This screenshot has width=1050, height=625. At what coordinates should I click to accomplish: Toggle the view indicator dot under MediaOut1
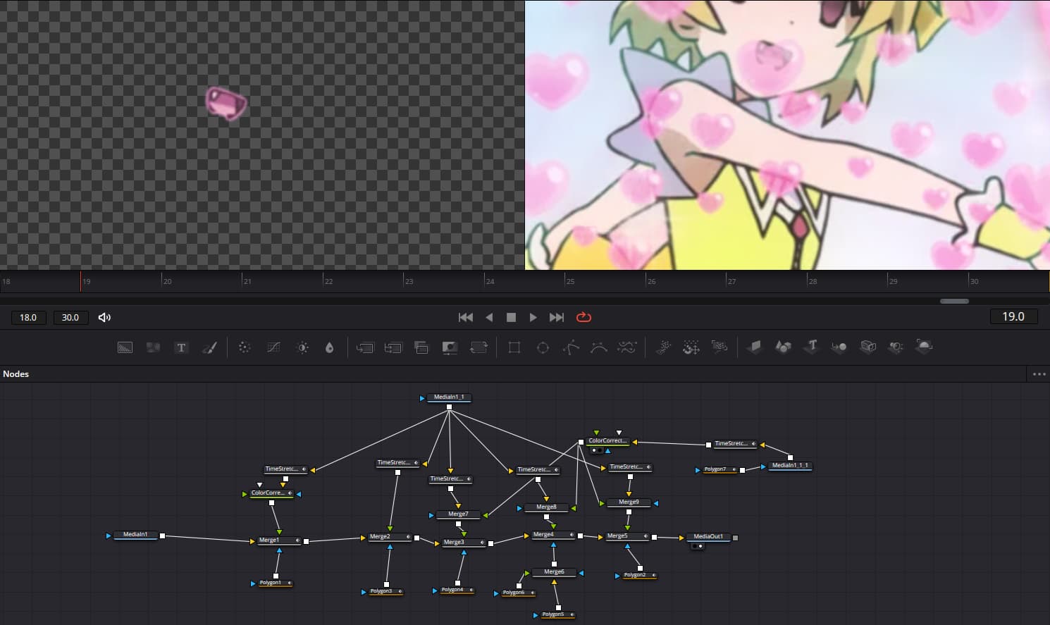(x=700, y=546)
